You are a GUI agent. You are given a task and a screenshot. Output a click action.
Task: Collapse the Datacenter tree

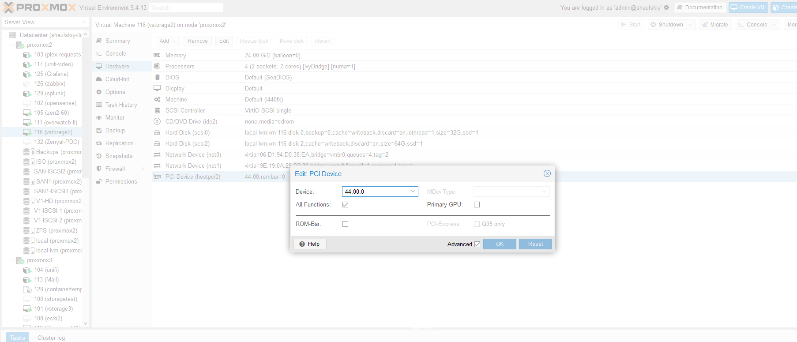point(6,35)
